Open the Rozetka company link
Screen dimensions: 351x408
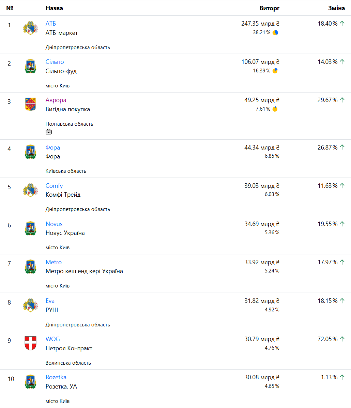(56, 377)
